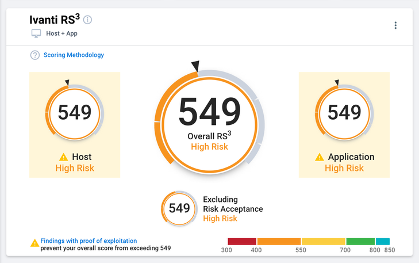Click the Host card label

point(82,157)
